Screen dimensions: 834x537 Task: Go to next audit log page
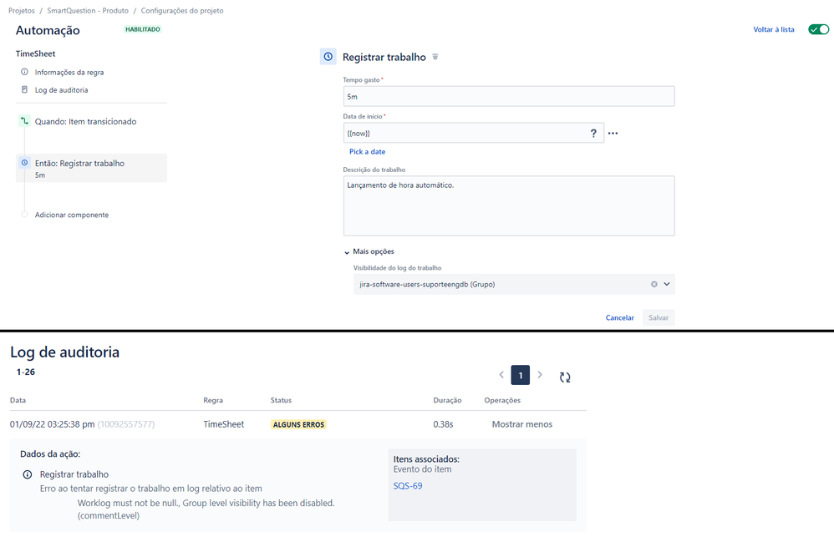(x=540, y=375)
